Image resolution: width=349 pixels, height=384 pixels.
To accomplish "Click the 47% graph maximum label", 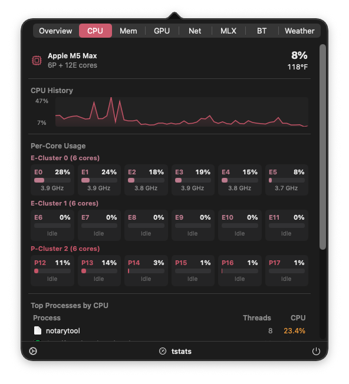I will (42, 101).
